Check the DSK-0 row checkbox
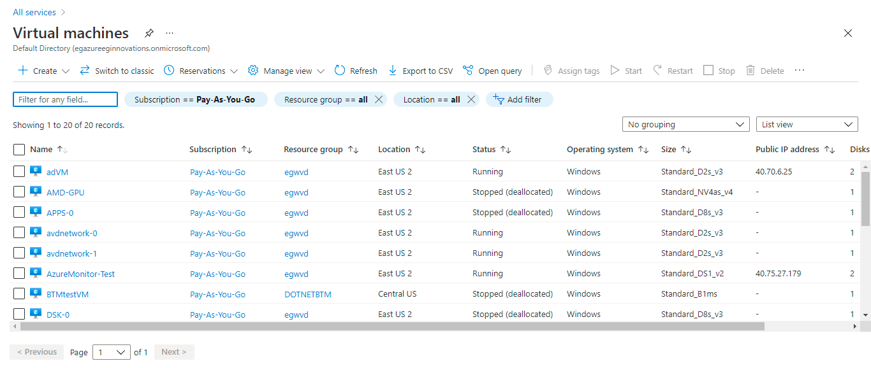Image resolution: width=871 pixels, height=368 pixels. click(x=19, y=314)
